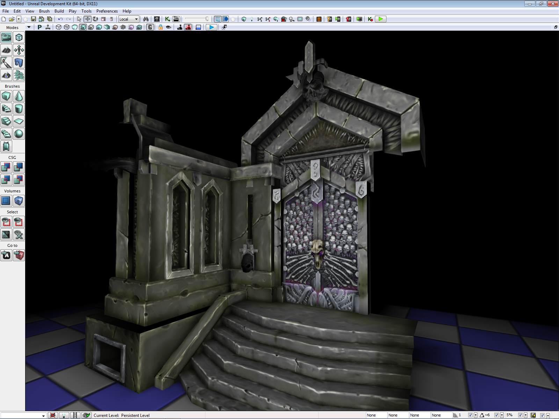This screenshot has height=419, width=559.
Task: Choose the Cube builder brush
Action: pos(6,96)
